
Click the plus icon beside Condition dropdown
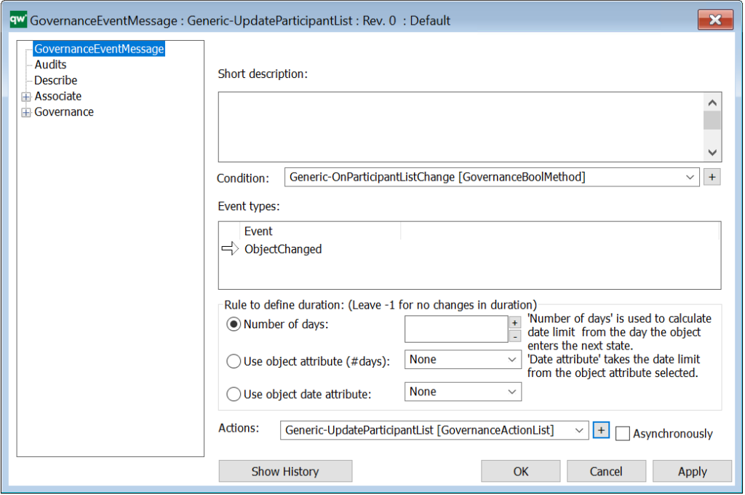click(712, 177)
